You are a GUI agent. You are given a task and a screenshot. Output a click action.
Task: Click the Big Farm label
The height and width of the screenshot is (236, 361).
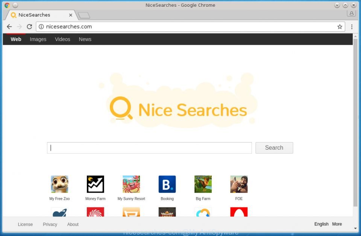point(203,199)
